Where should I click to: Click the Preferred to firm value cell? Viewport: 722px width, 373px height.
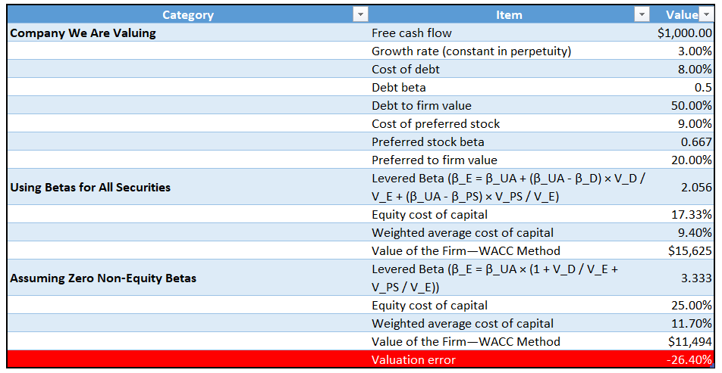tap(435, 160)
